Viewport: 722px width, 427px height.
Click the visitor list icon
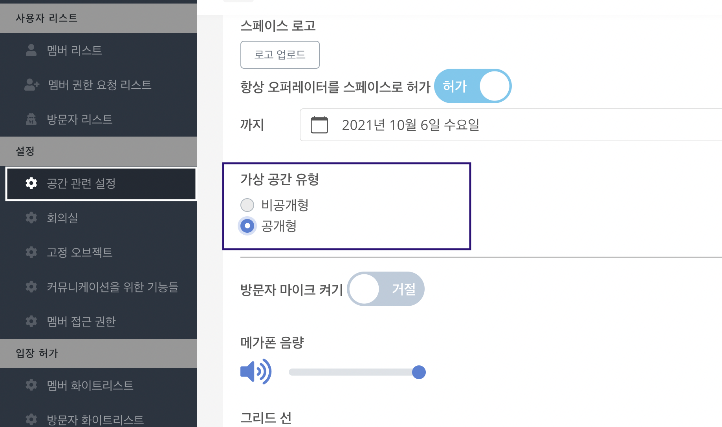(31, 119)
